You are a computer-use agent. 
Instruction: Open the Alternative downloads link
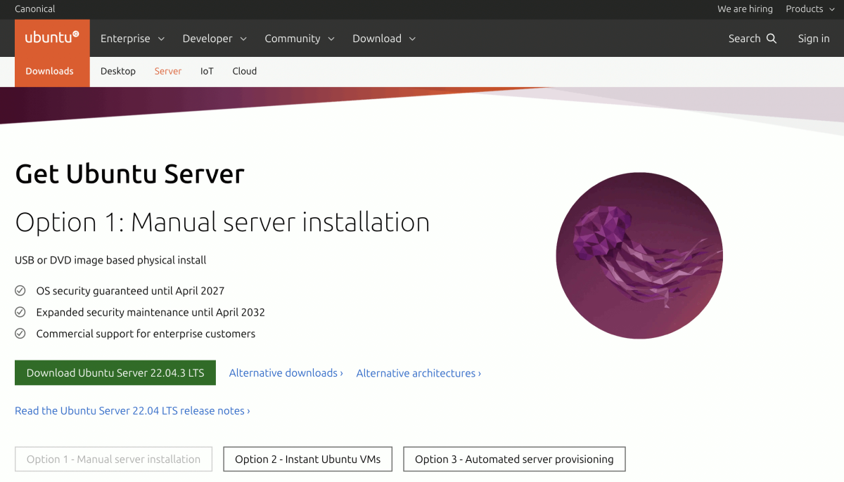(286, 372)
